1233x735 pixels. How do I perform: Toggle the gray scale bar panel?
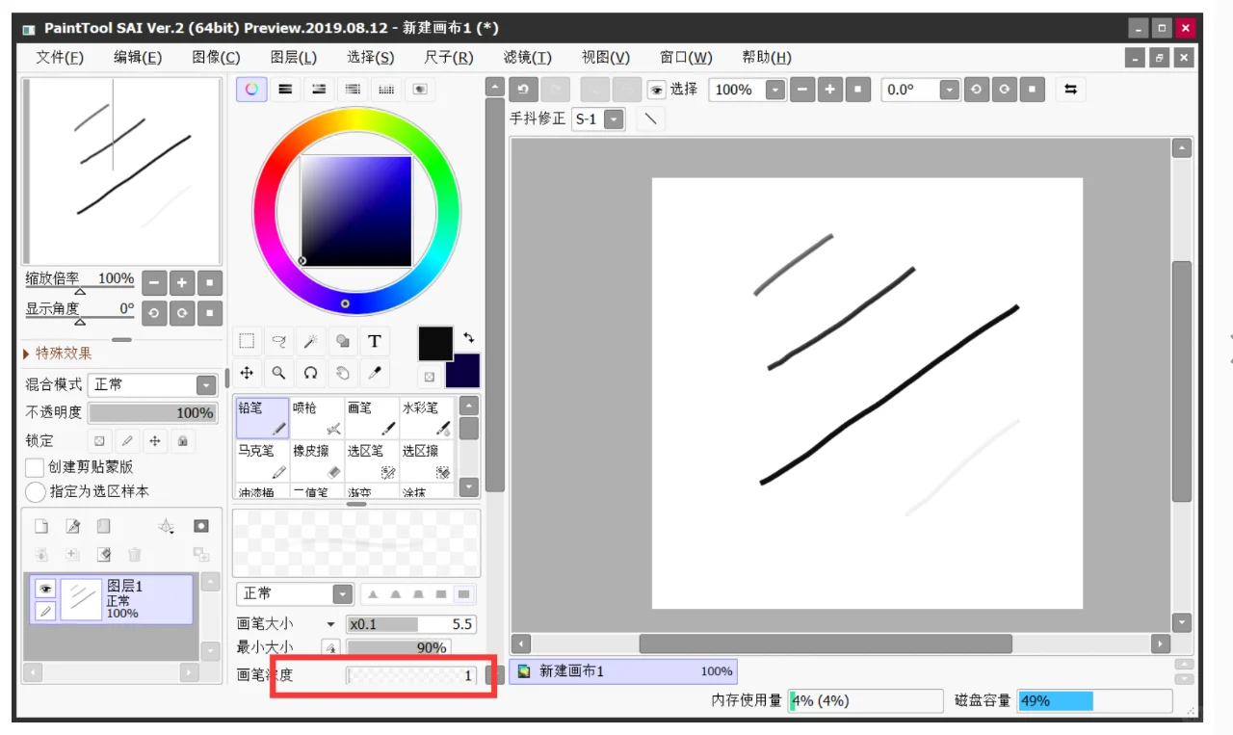tap(353, 89)
